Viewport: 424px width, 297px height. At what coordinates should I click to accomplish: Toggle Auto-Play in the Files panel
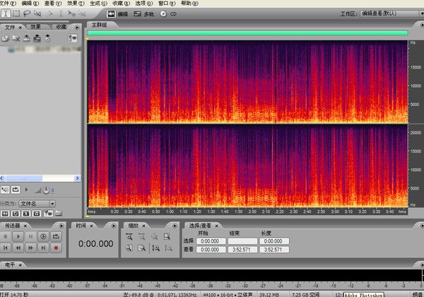tap(5, 190)
